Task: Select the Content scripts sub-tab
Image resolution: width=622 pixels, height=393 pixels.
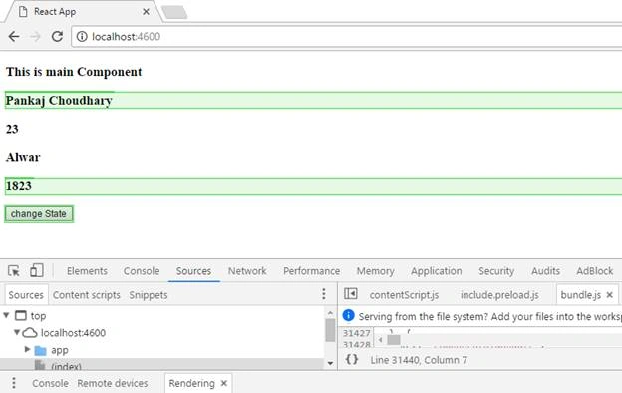Action: pos(86,295)
